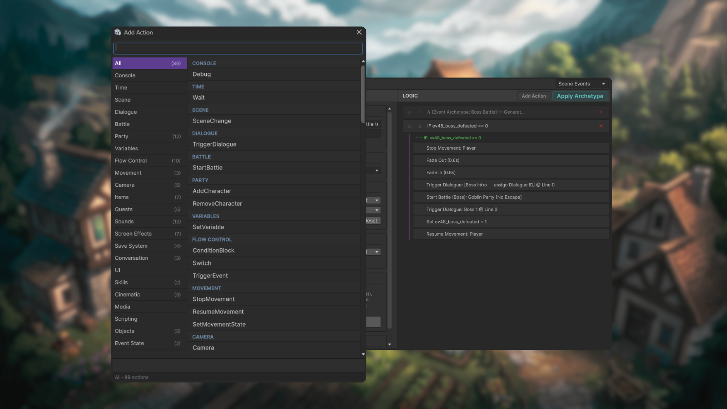Choose the SetVariable action

tap(274, 227)
